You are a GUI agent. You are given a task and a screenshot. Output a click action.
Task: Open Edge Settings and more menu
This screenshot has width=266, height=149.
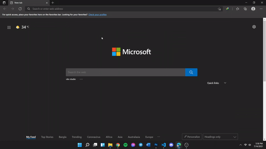tap(261, 9)
